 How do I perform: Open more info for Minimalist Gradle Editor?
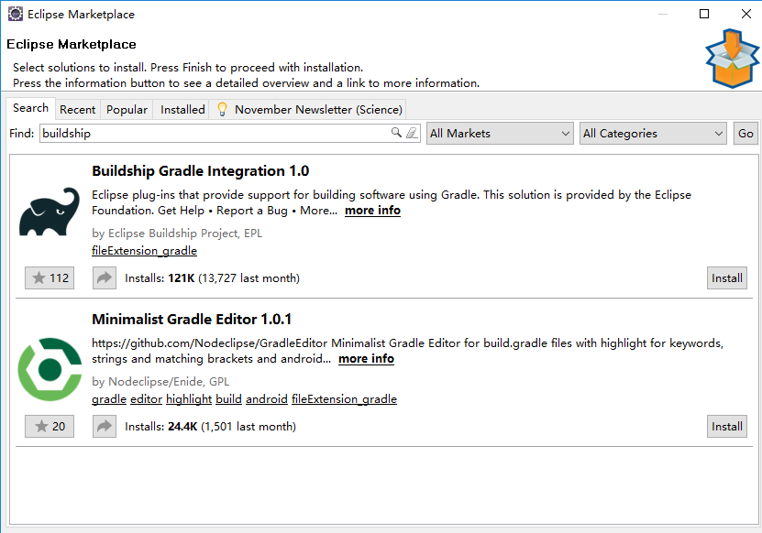point(367,359)
